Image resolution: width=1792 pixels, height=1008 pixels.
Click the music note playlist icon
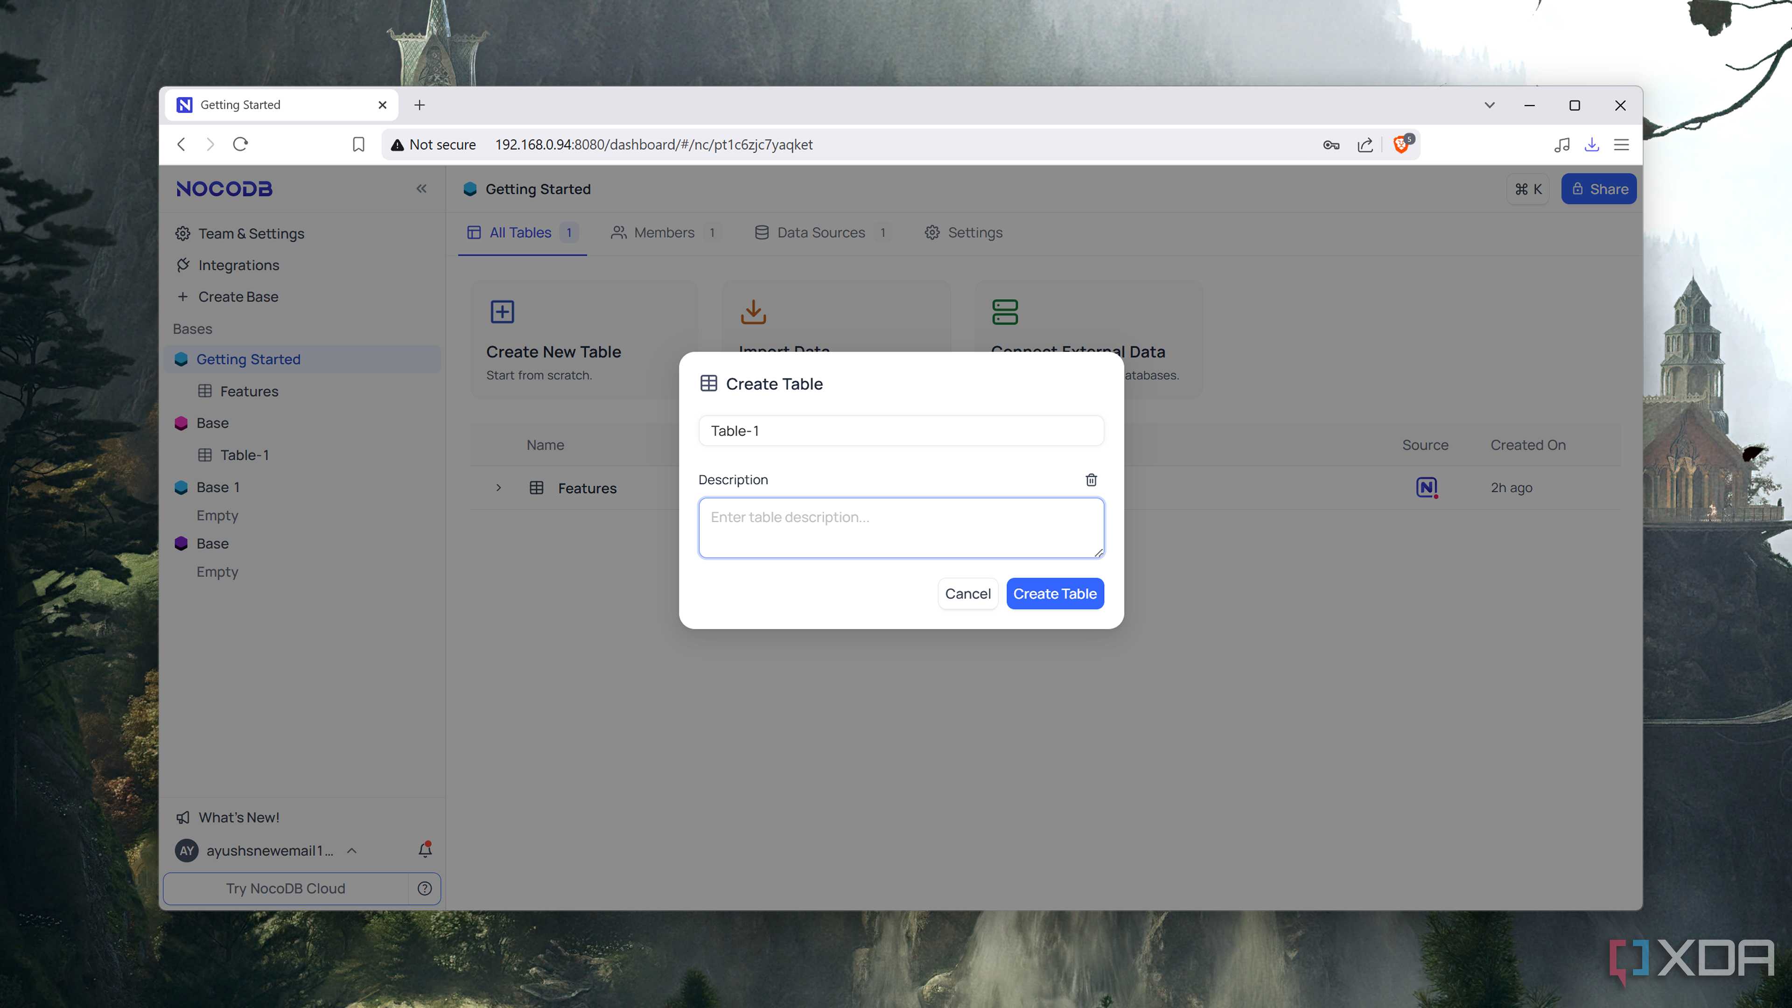(1562, 144)
